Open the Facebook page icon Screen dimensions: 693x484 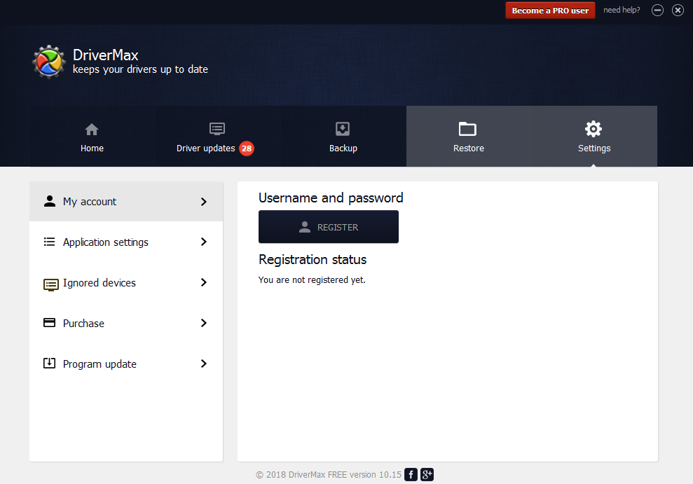(411, 474)
